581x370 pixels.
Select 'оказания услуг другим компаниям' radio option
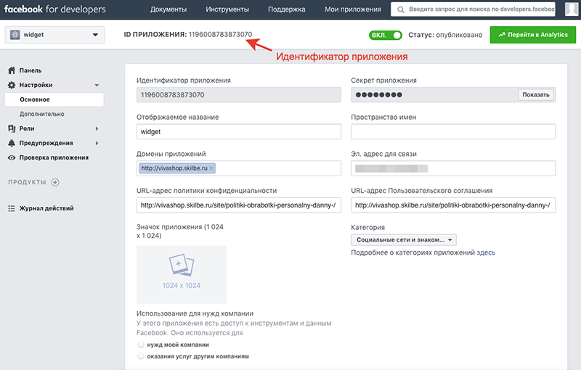[x=141, y=357]
